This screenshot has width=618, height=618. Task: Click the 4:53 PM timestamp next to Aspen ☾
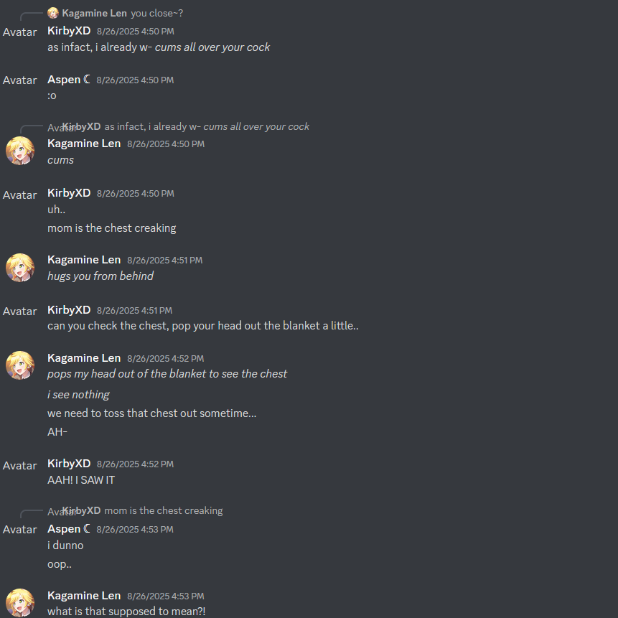[135, 529]
